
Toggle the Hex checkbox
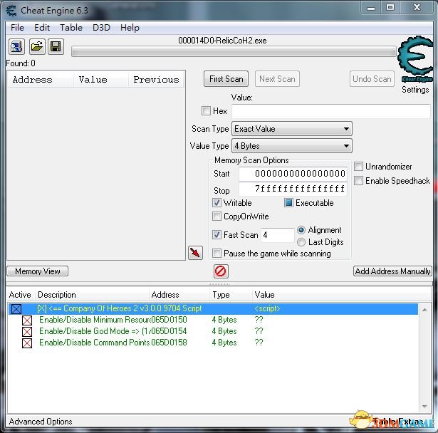206,110
